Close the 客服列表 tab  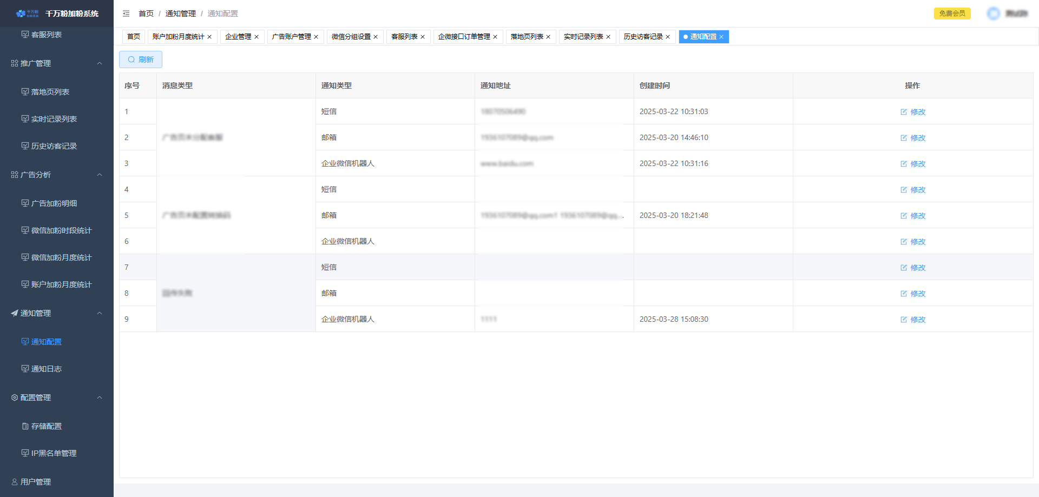[x=423, y=37]
